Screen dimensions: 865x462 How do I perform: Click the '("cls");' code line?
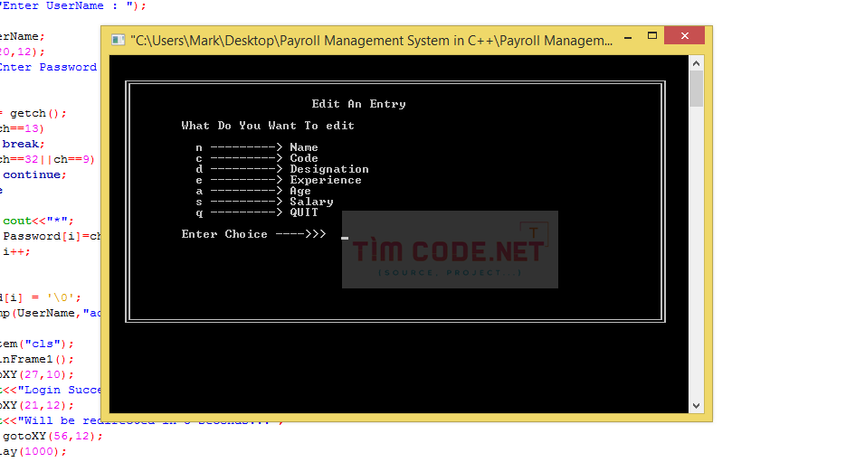[x=47, y=344]
